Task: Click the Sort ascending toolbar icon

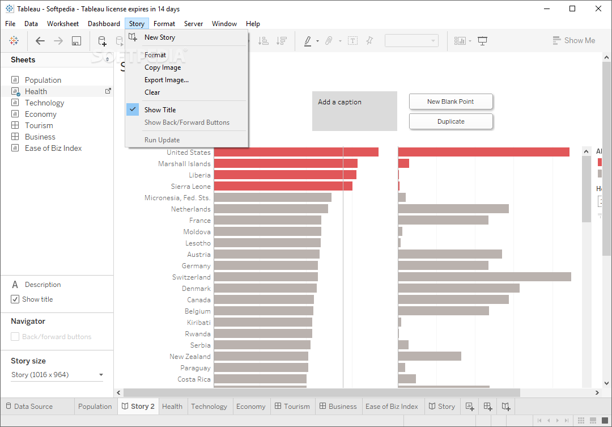Action: tap(263, 41)
